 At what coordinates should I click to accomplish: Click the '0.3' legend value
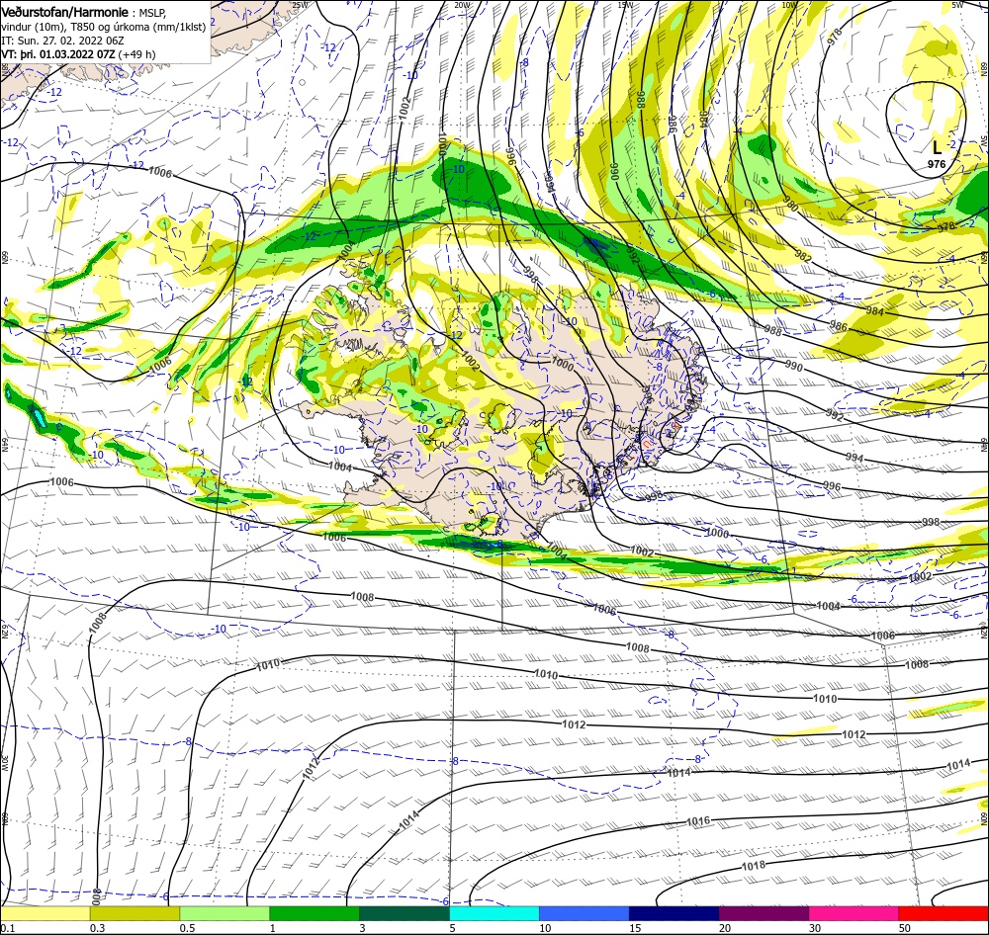point(98,928)
